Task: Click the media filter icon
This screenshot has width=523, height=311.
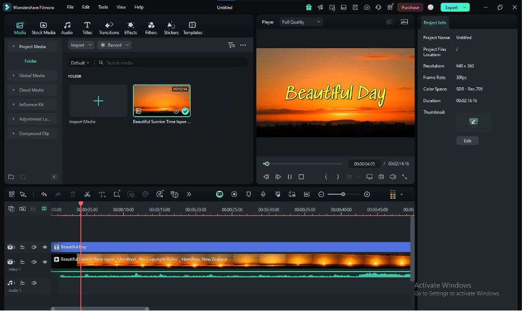Action: (x=231, y=45)
